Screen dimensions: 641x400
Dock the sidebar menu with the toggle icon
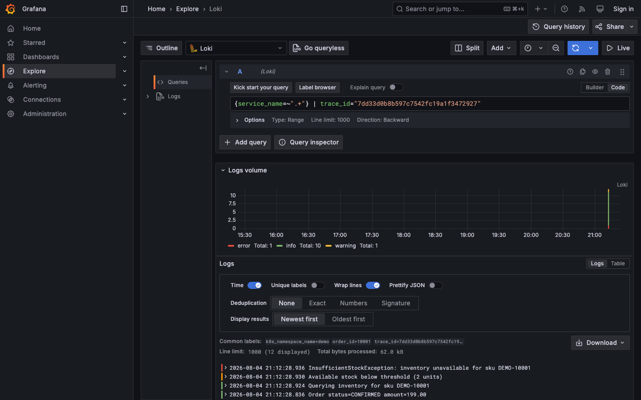click(124, 9)
